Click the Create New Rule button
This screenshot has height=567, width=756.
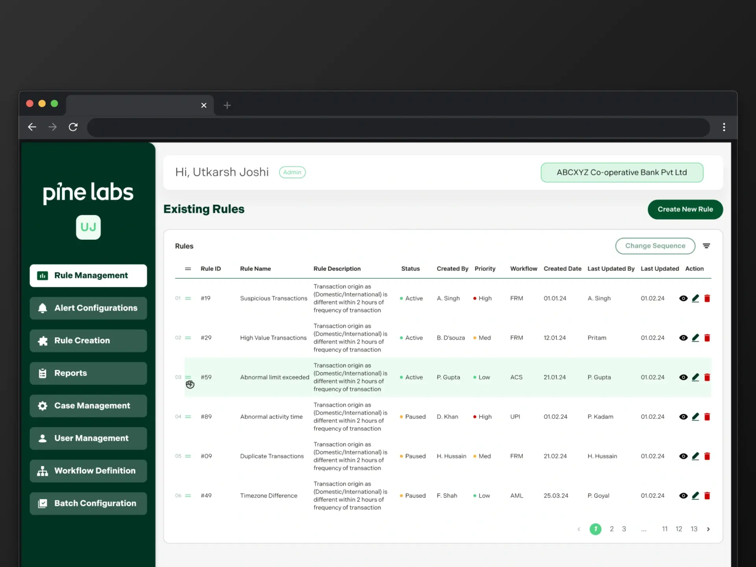coord(685,209)
